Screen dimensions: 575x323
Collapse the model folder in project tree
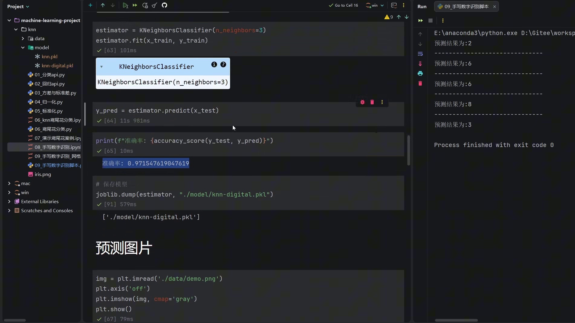pyautogui.click(x=23, y=47)
